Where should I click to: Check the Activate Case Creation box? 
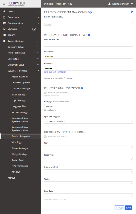tap(45, 137)
